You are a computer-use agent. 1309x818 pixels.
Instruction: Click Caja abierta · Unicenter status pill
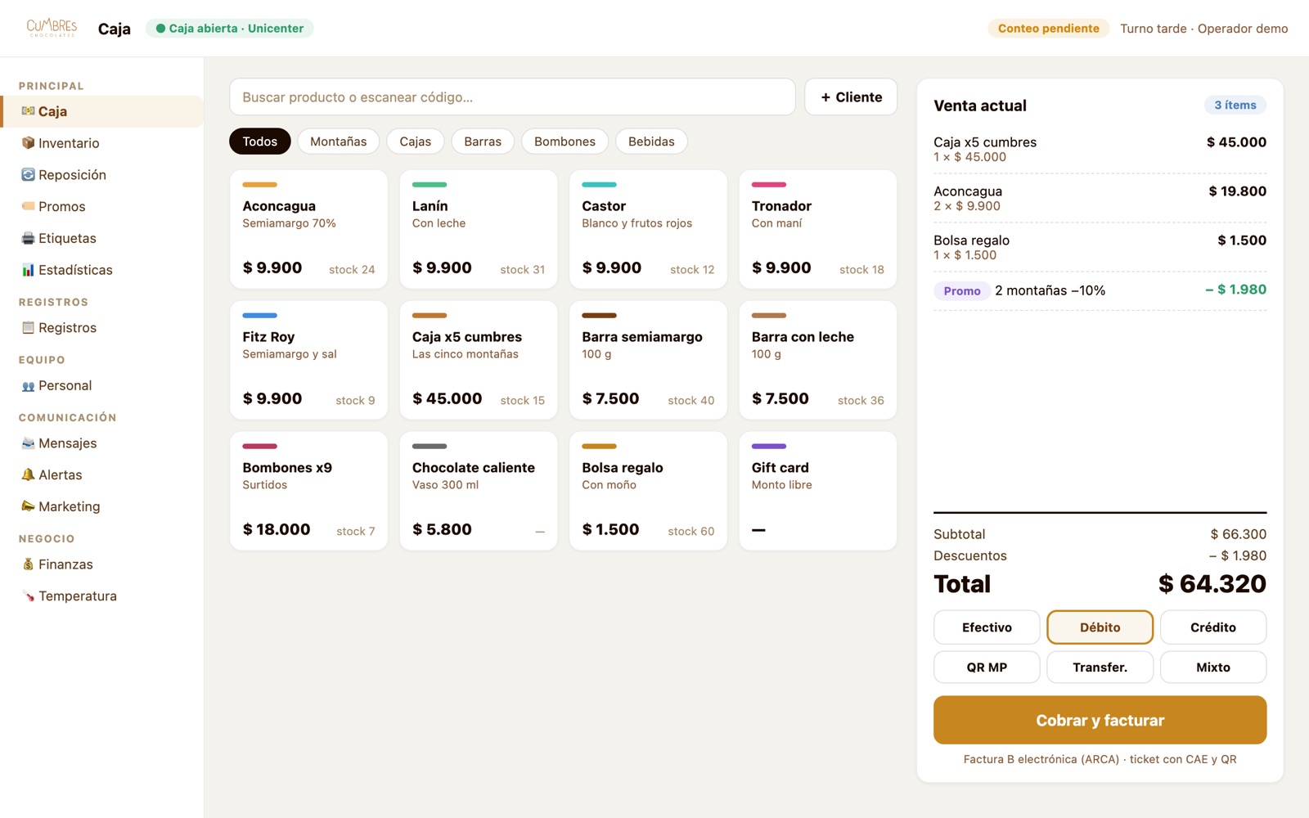(229, 29)
